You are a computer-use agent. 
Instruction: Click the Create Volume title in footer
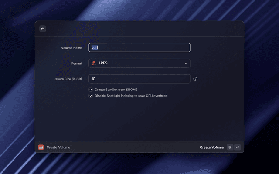pyautogui.click(x=58, y=147)
